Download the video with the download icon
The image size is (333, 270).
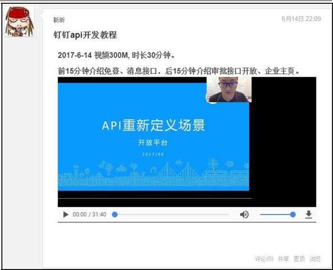click(x=309, y=214)
